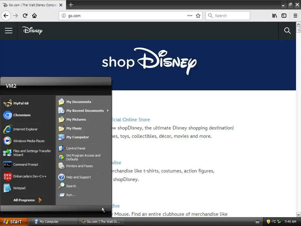Viewport: 301px width, 226px height.
Task: Click the network connection tray icon
Action: [x=274, y=222]
